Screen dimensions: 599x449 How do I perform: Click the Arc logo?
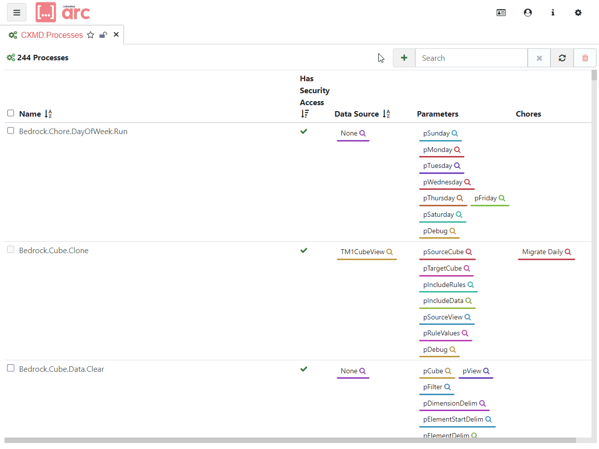click(x=63, y=12)
